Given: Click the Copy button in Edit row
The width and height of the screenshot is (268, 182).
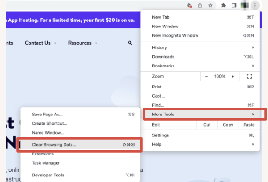Looking at the screenshot, I should [x=228, y=125].
